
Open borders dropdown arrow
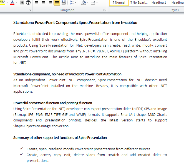[x=97, y=2]
